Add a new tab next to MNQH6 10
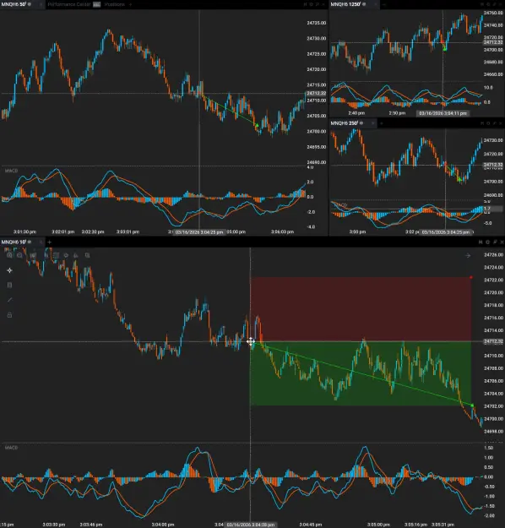The height and width of the screenshot is (528, 505). pyautogui.click(x=50, y=242)
